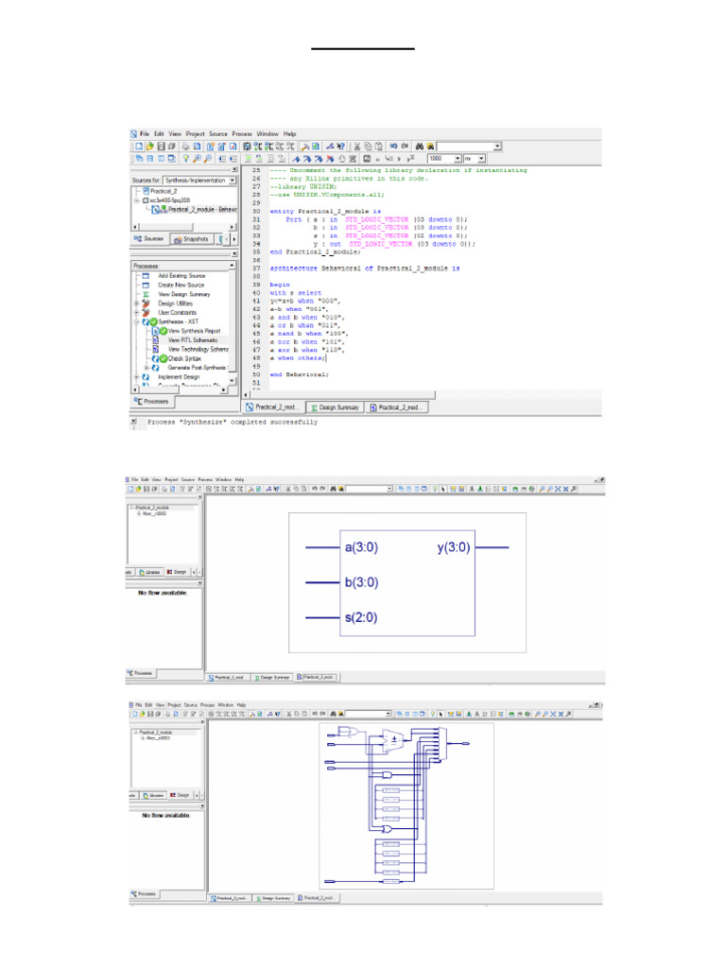The width and height of the screenshot is (726, 968).
Task: Select Practical_2_module - Behavioral source file
Action: click(202, 209)
